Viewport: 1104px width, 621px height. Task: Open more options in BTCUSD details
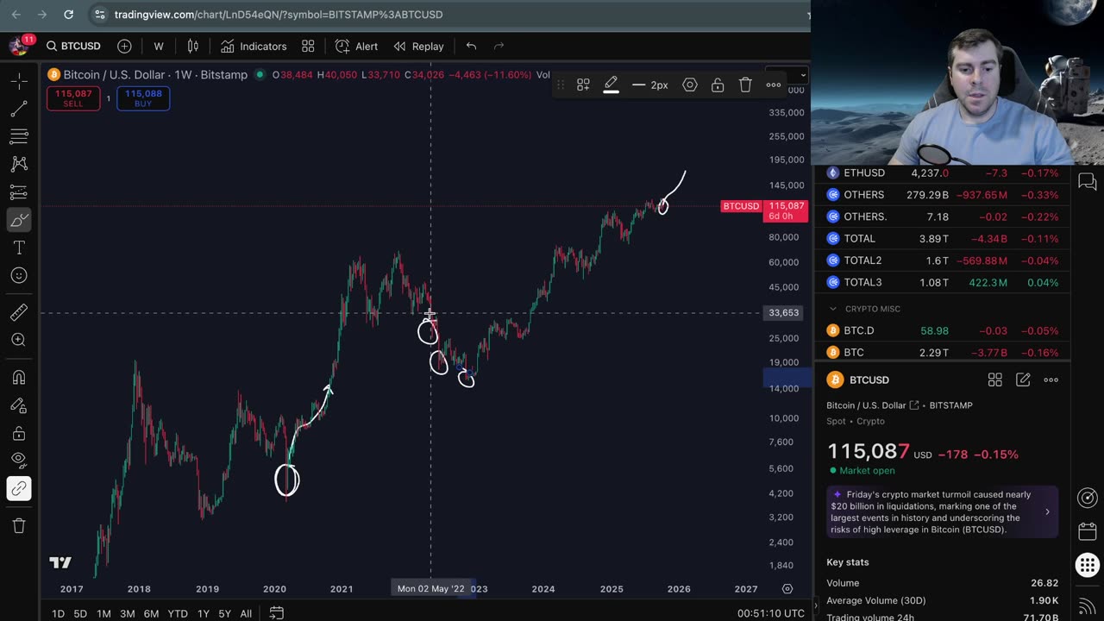[1051, 379]
